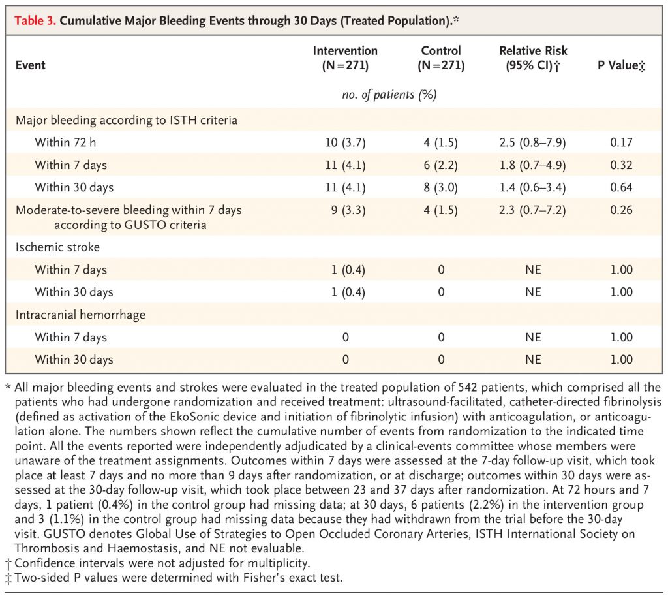Image resolution: width=668 pixels, height=598 pixels.
Task: Select Major bleeding according to ISTH criteria row
Action: [x=334, y=119]
